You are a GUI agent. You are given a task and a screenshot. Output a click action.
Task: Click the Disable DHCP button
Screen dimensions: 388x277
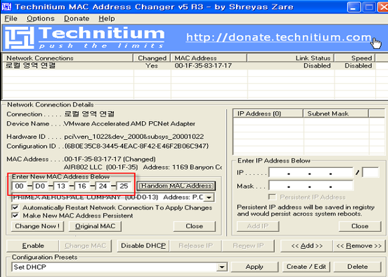click(x=143, y=246)
